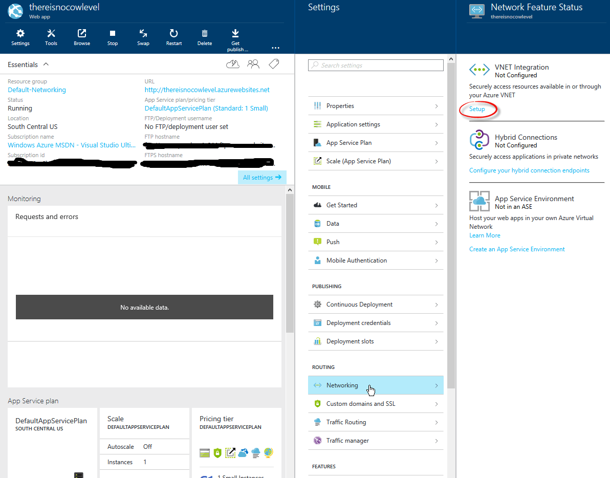Click the tags icon in Essentials
610x478 pixels.
click(274, 64)
